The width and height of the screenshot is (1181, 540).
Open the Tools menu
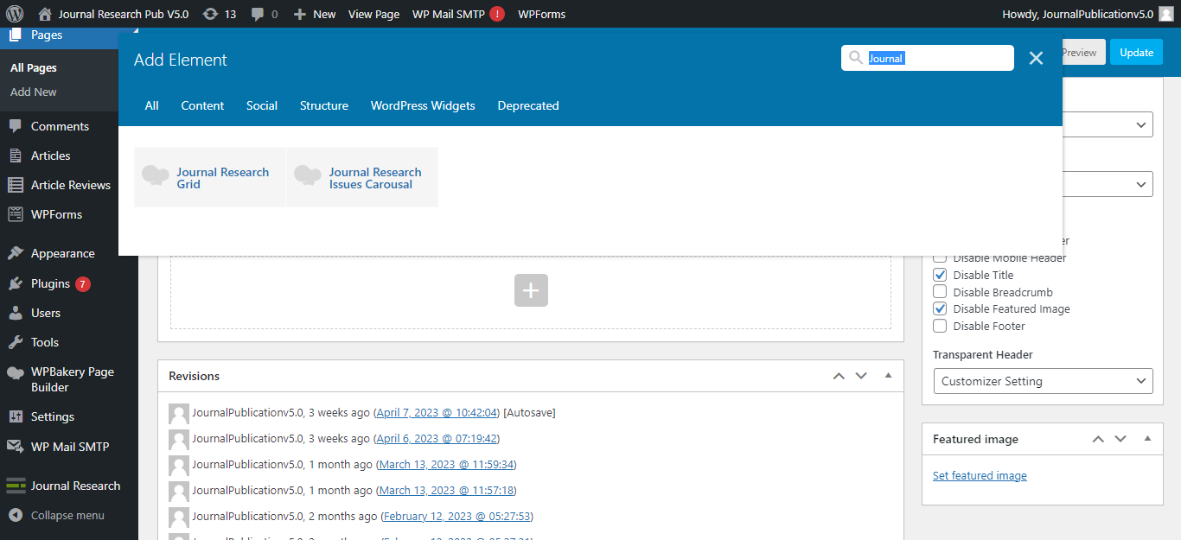pos(44,342)
